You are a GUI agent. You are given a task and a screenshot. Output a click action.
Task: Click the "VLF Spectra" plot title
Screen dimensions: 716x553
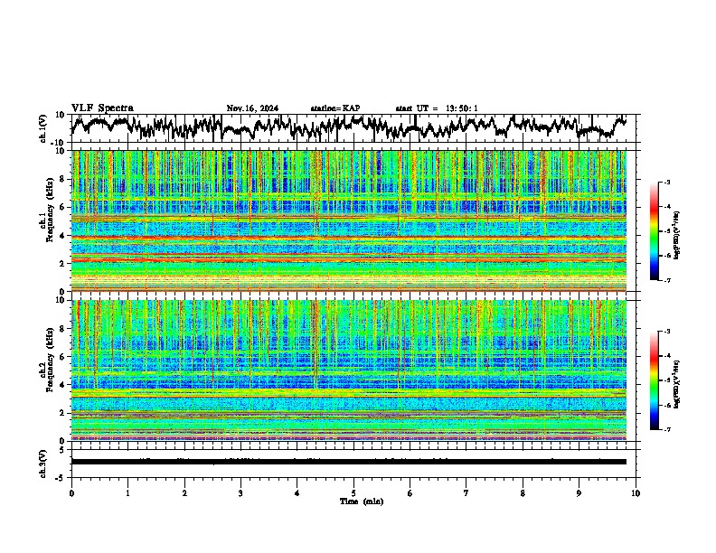tap(102, 108)
